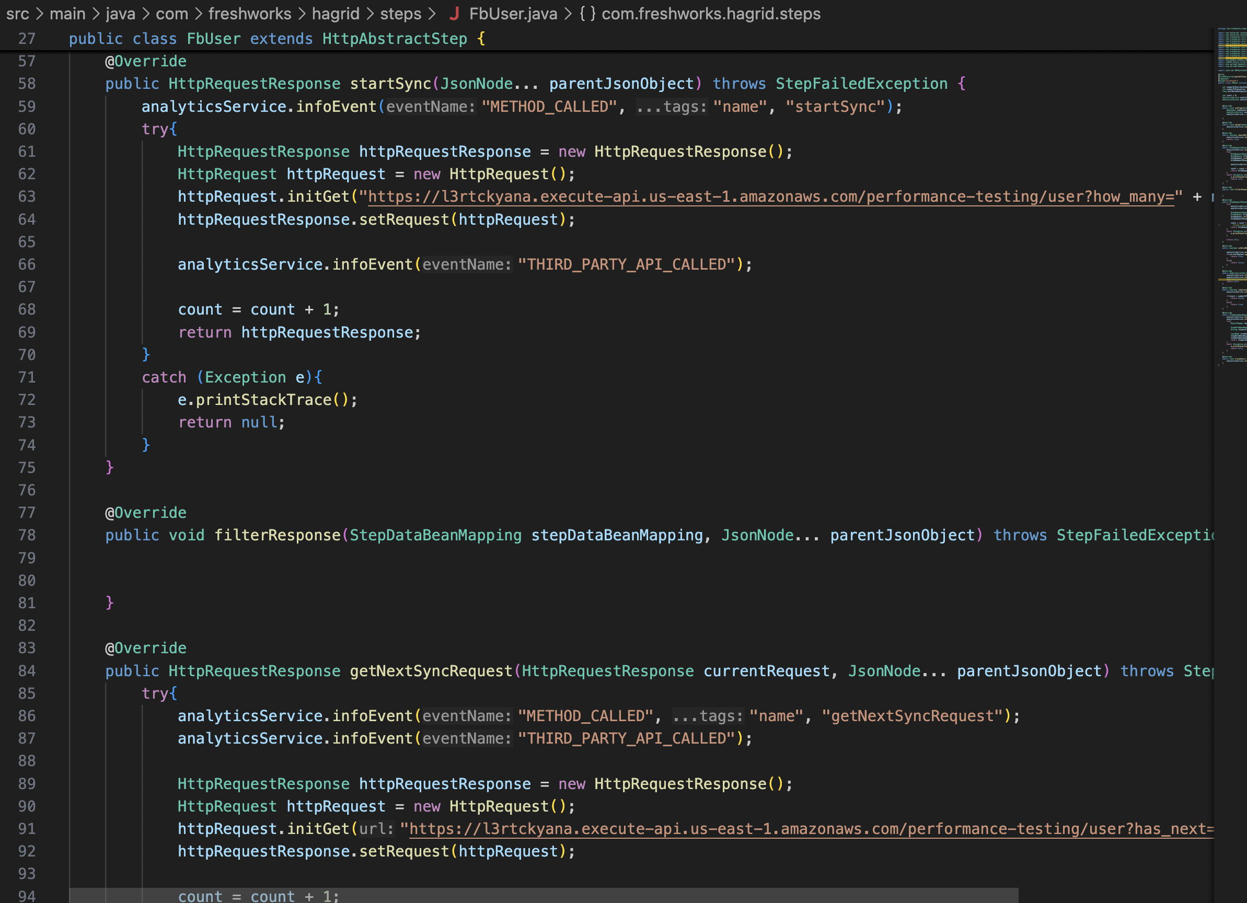
Task: Click 'e.printStackTrace();' on line 72
Action: [x=267, y=400]
